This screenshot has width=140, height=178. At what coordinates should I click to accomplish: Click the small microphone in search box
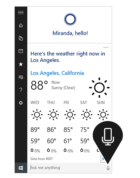(108, 168)
